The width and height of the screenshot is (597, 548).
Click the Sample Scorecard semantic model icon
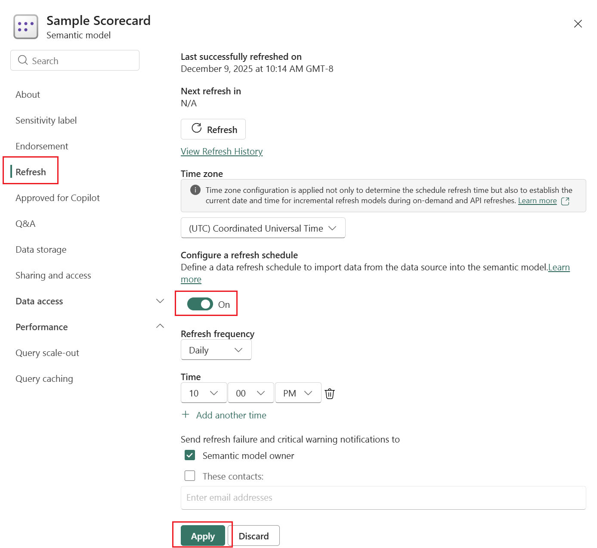tap(25, 26)
